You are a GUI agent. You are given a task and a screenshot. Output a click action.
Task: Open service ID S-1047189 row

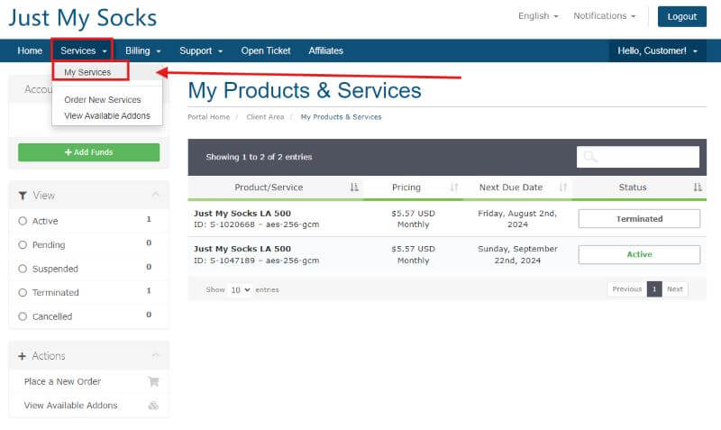[x=447, y=255]
